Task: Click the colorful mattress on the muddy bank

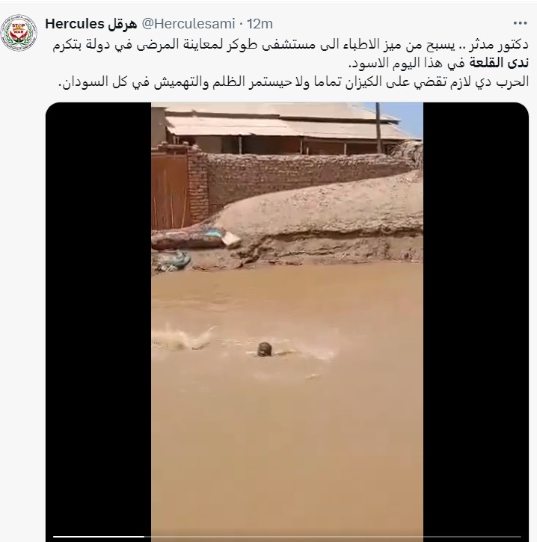Action: coord(188,237)
